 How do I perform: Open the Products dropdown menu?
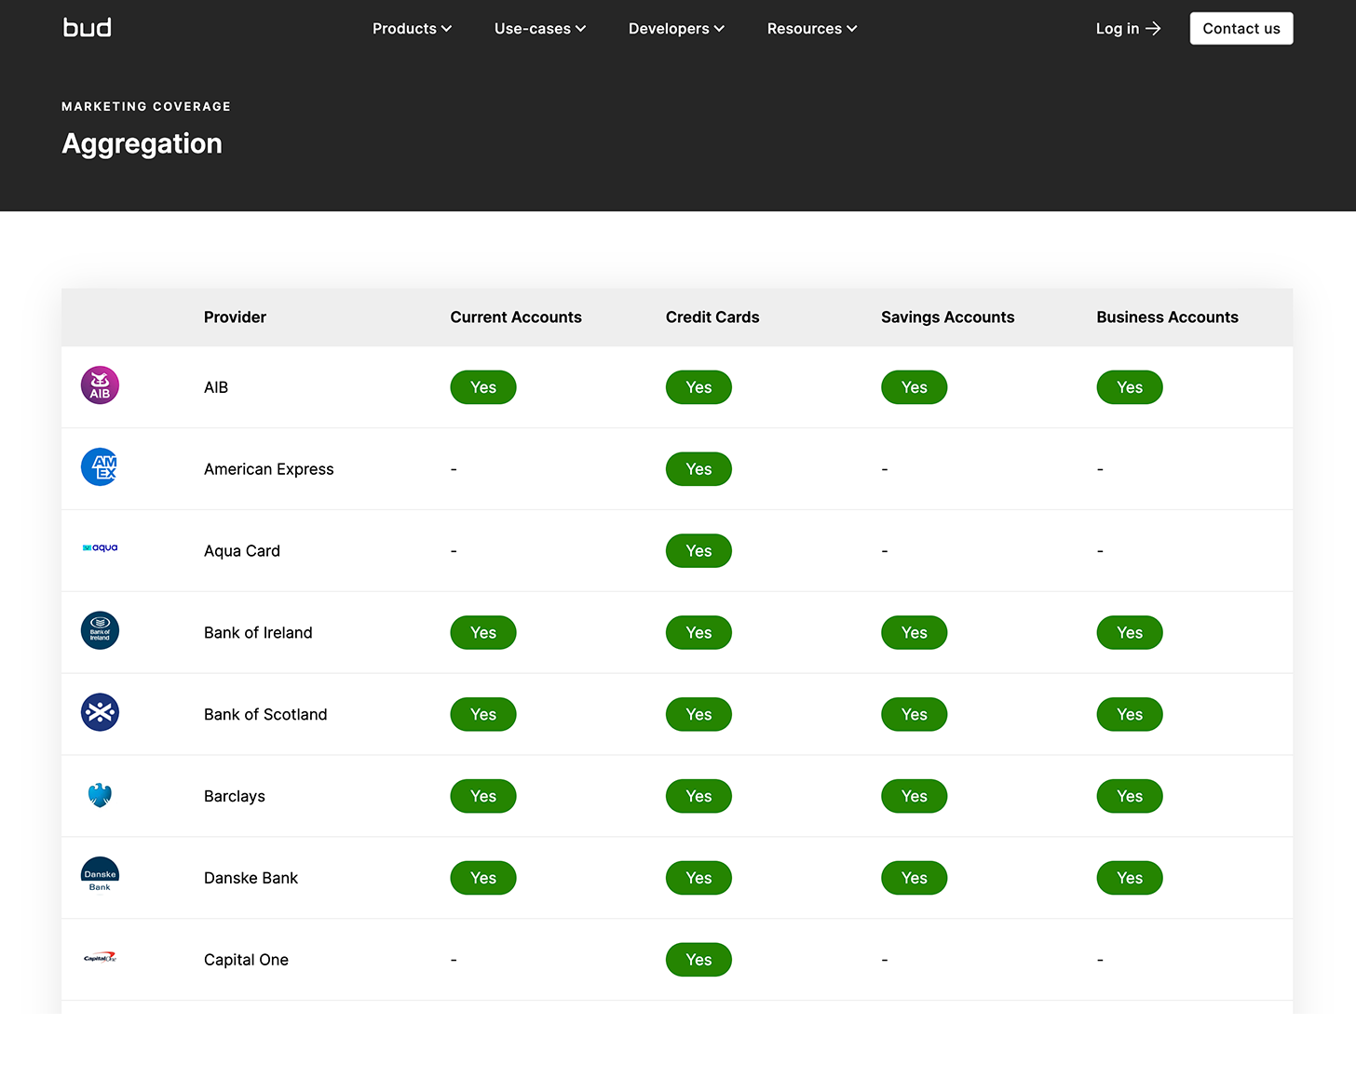(412, 29)
